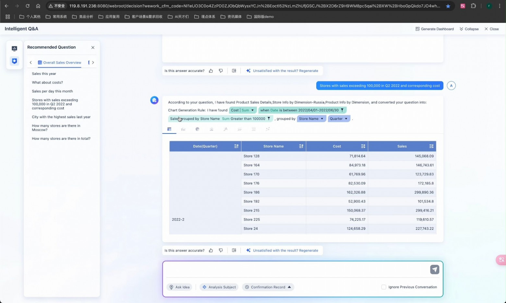506x303 pixels.
Task: Switch to the line chart view
Action: (225, 129)
